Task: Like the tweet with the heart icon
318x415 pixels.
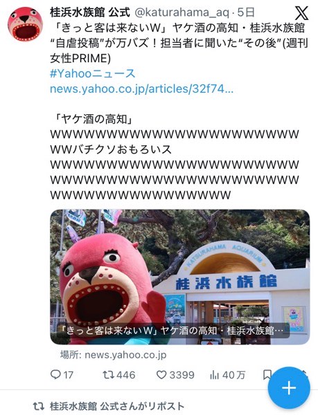Action: point(161,374)
